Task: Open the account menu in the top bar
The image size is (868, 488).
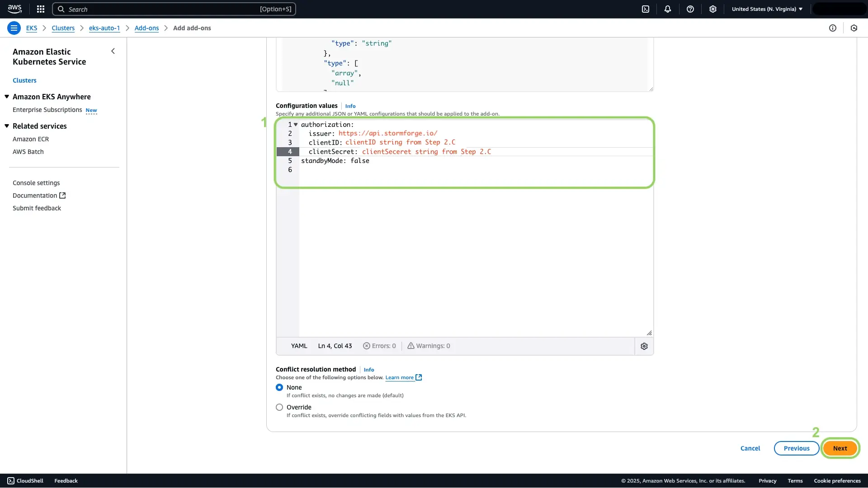Action: [x=839, y=9]
